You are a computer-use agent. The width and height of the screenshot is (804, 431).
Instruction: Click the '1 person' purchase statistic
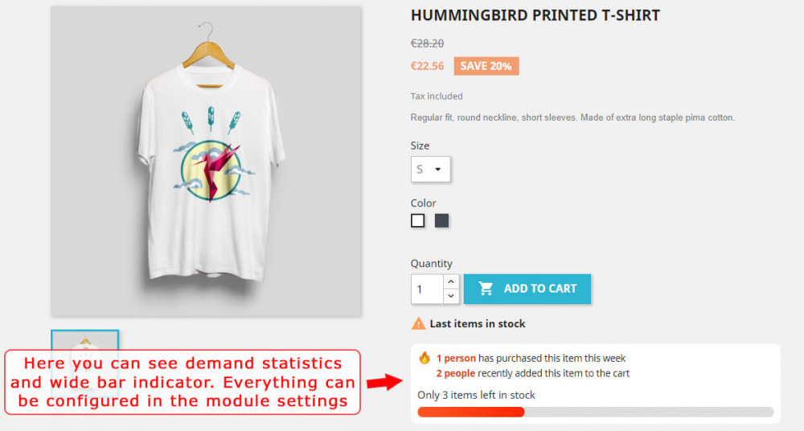tap(456, 358)
